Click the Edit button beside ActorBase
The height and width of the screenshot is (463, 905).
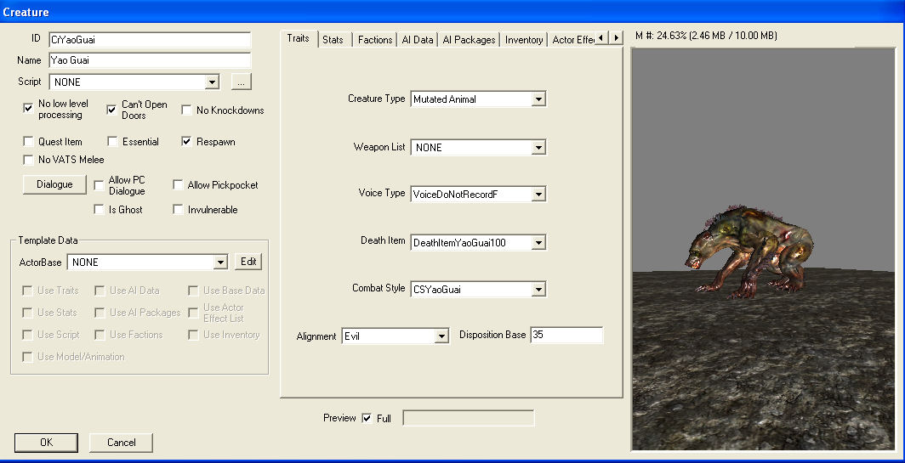248,262
